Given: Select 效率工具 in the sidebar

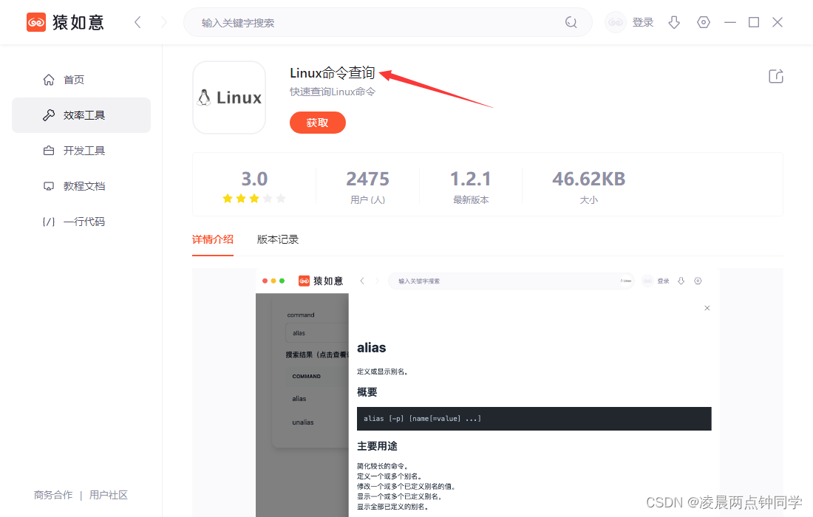Looking at the screenshot, I should (81, 115).
